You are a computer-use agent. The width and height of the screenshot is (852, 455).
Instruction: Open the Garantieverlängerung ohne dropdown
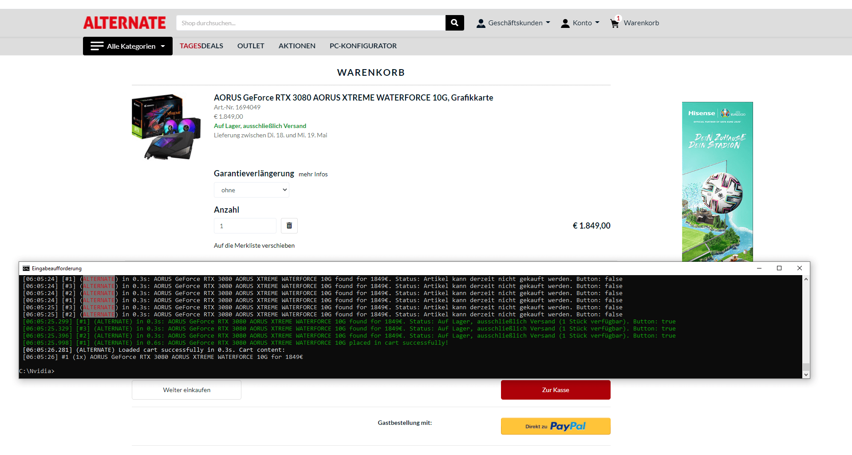click(x=252, y=190)
